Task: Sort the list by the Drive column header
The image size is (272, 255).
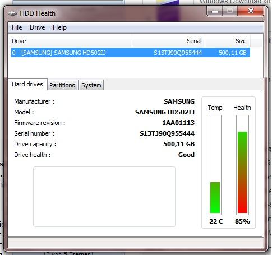Action: point(71,41)
